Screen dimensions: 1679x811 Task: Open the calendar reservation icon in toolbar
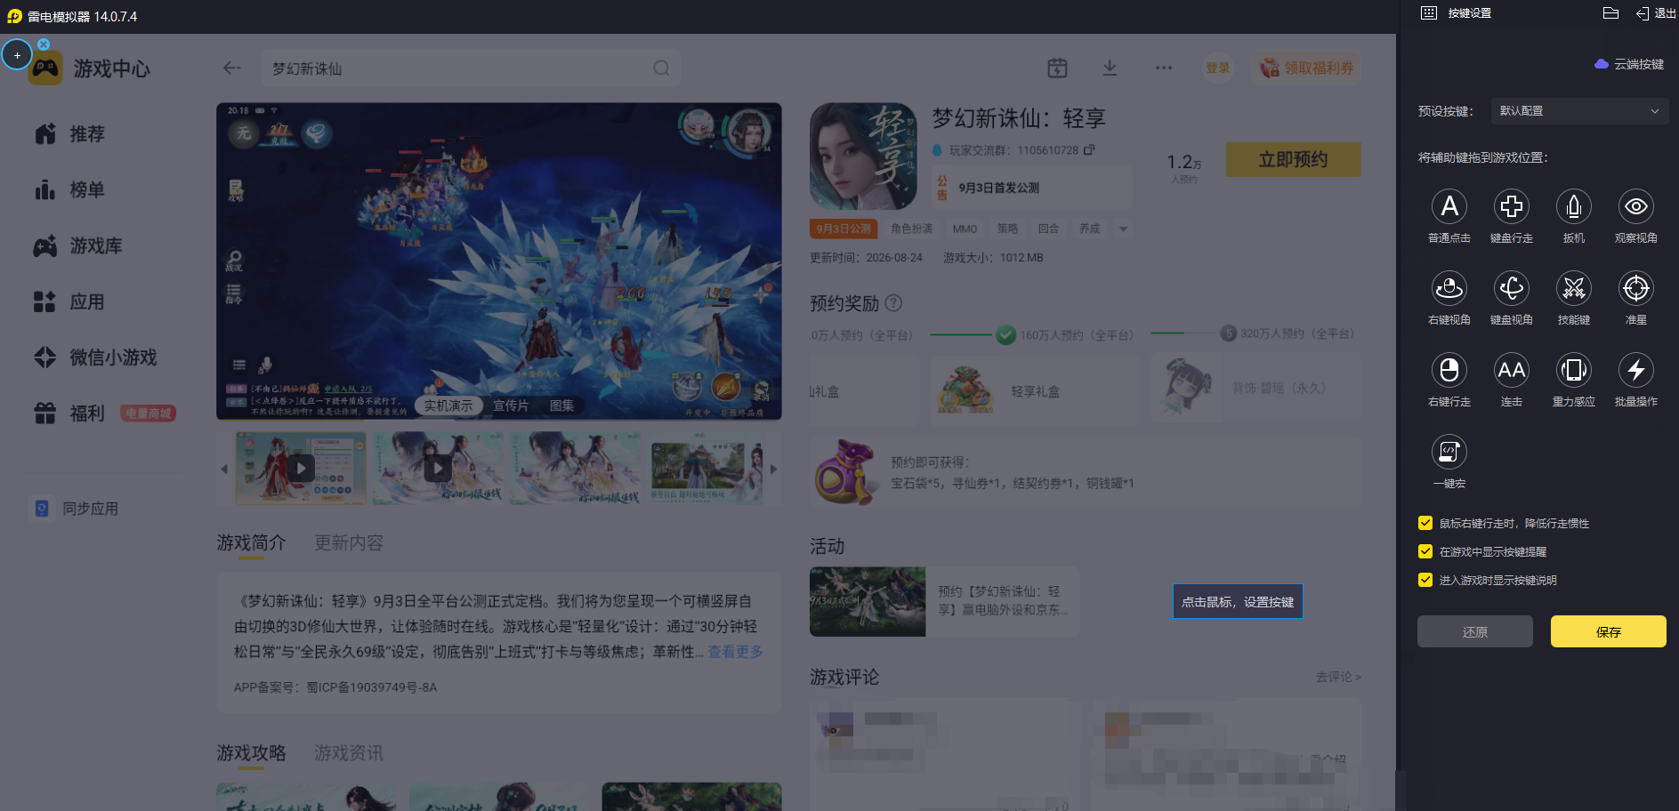click(x=1057, y=68)
